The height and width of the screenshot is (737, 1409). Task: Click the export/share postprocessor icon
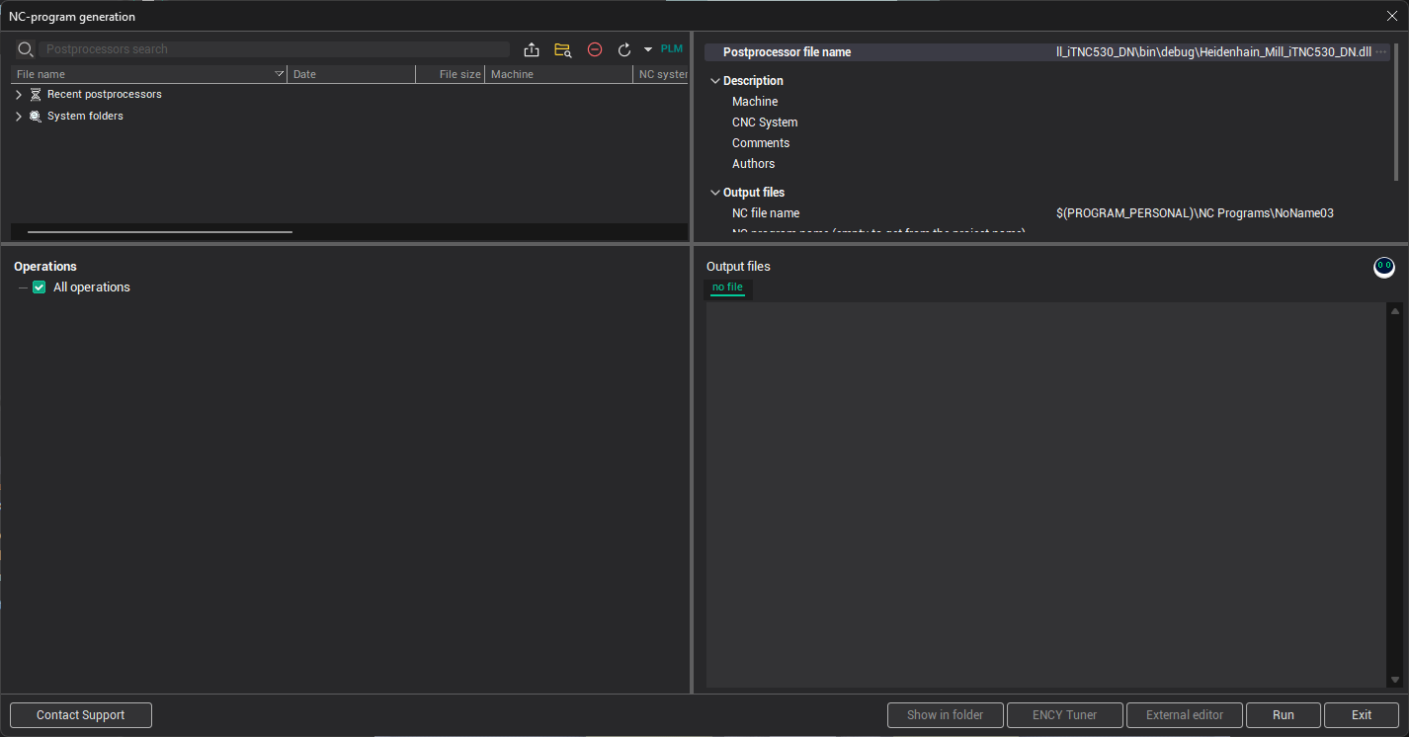coord(532,49)
